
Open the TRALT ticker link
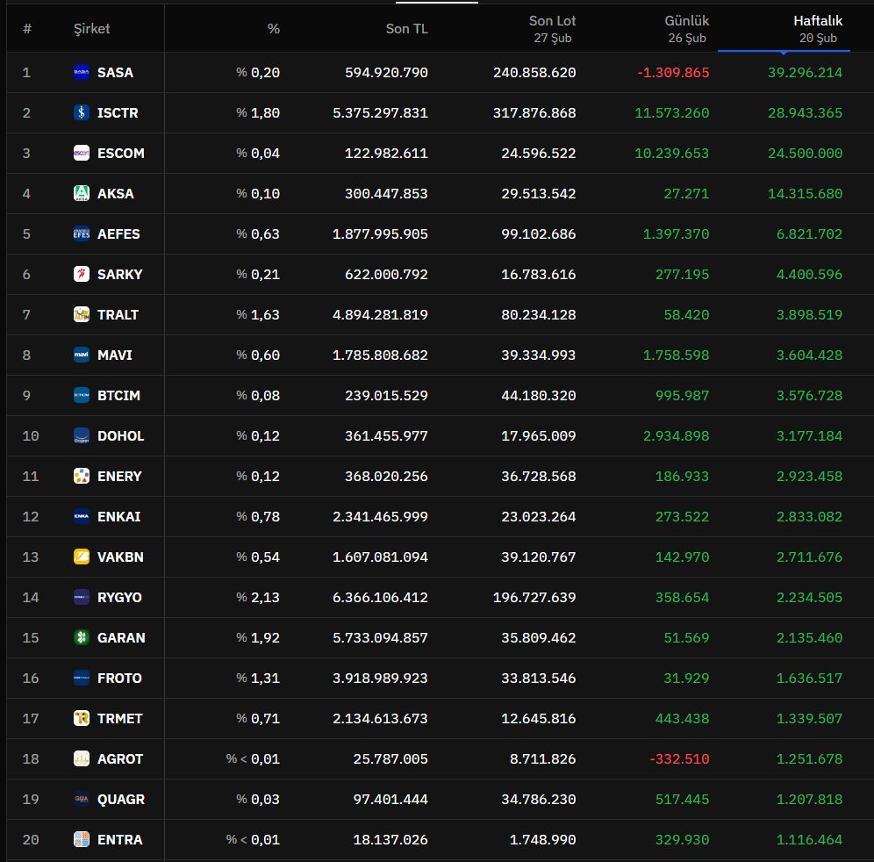pyautogui.click(x=118, y=314)
